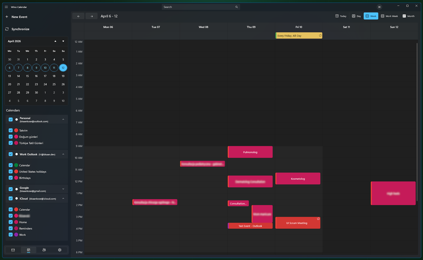Open the mail icon in bottom bar
Image resolution: width=423 pixels, height=260 pixels.
(x=13, y=250)
